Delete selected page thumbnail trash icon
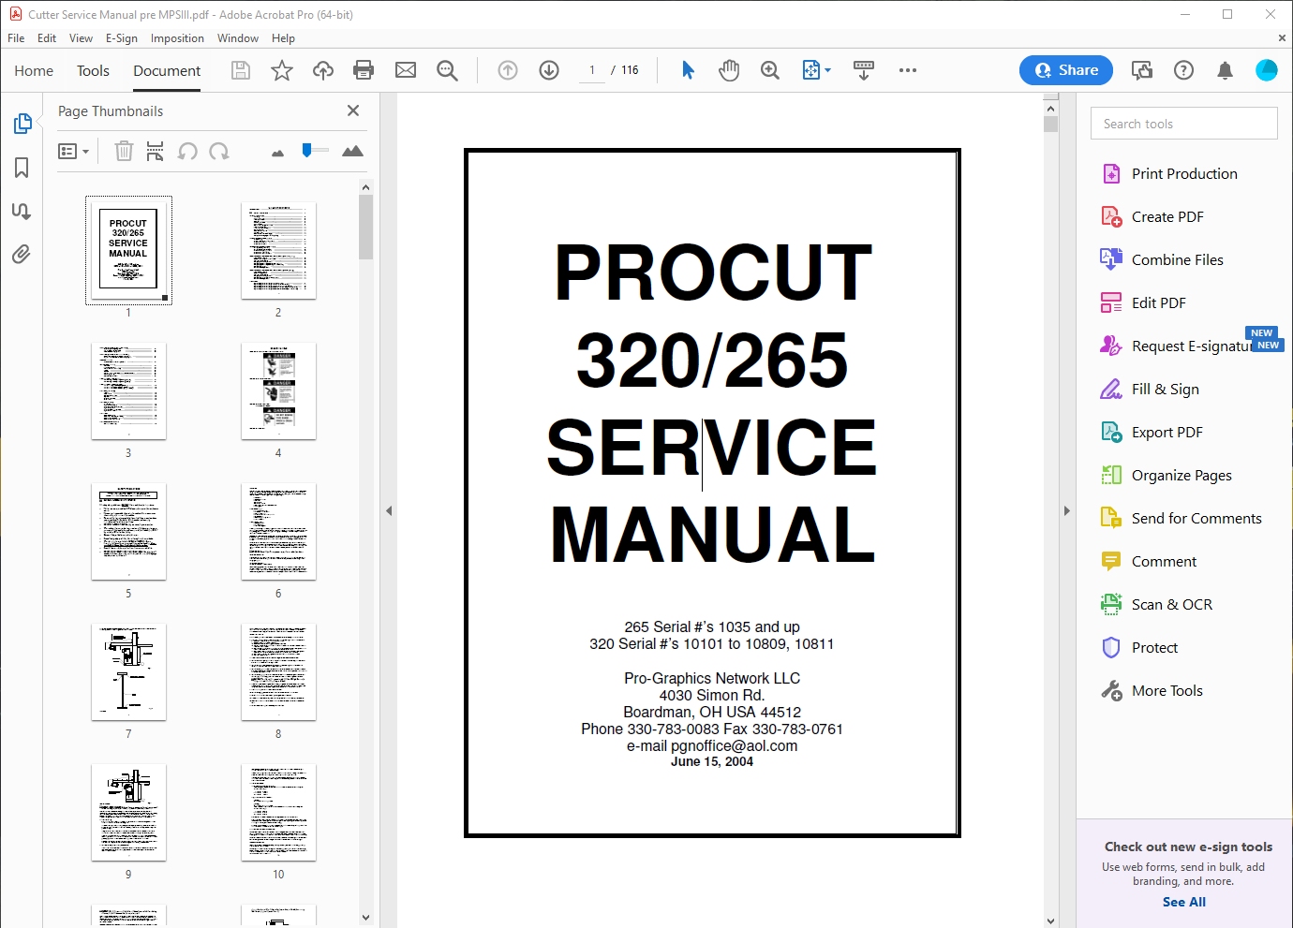Screen dimensions: 1293x928 pyautogui.click(x=124, y=151)
